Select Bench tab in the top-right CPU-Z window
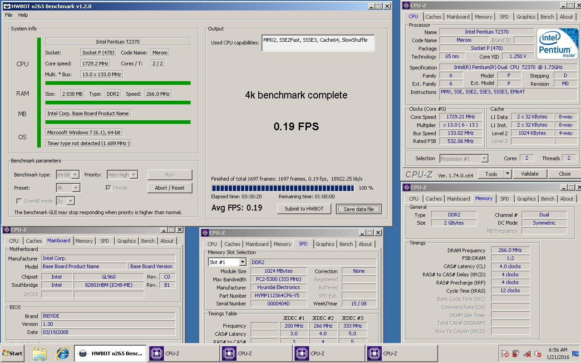 [547, 17]
